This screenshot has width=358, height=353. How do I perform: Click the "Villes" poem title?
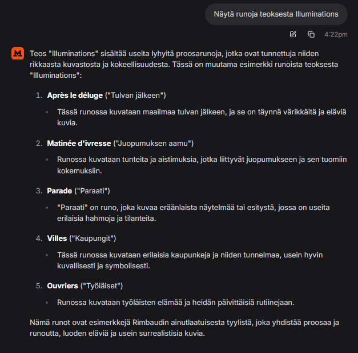(x=57, y=237)
